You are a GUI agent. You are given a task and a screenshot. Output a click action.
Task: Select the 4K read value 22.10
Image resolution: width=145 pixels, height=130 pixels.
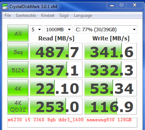pos(56,88)
